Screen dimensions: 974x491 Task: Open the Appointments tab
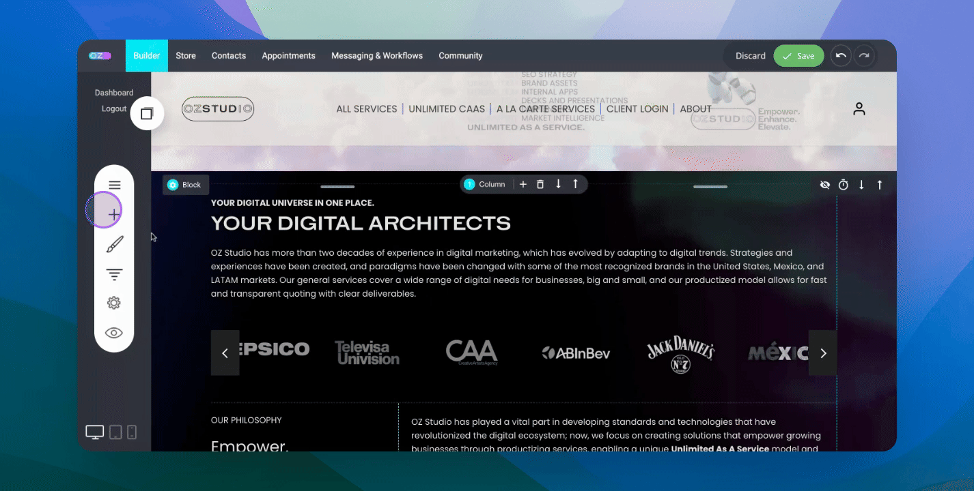pos(289,56)
